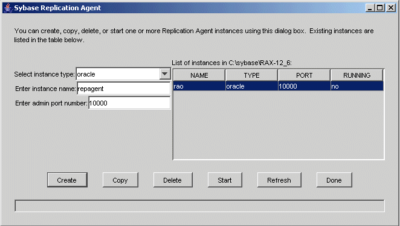Viewport: 400px width, 226px height.
Task: Click the 'Select instance type:' label
Action: (x=44, y=74)
